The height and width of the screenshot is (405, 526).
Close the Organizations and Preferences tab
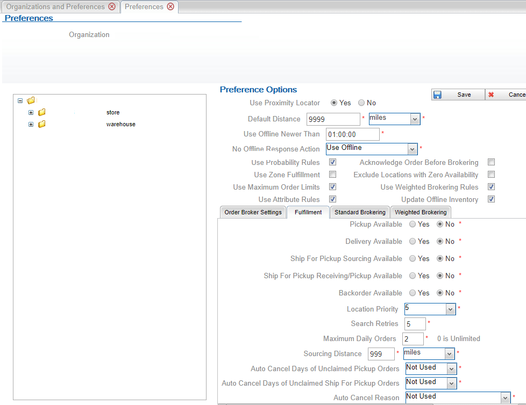tap(112, 6)
